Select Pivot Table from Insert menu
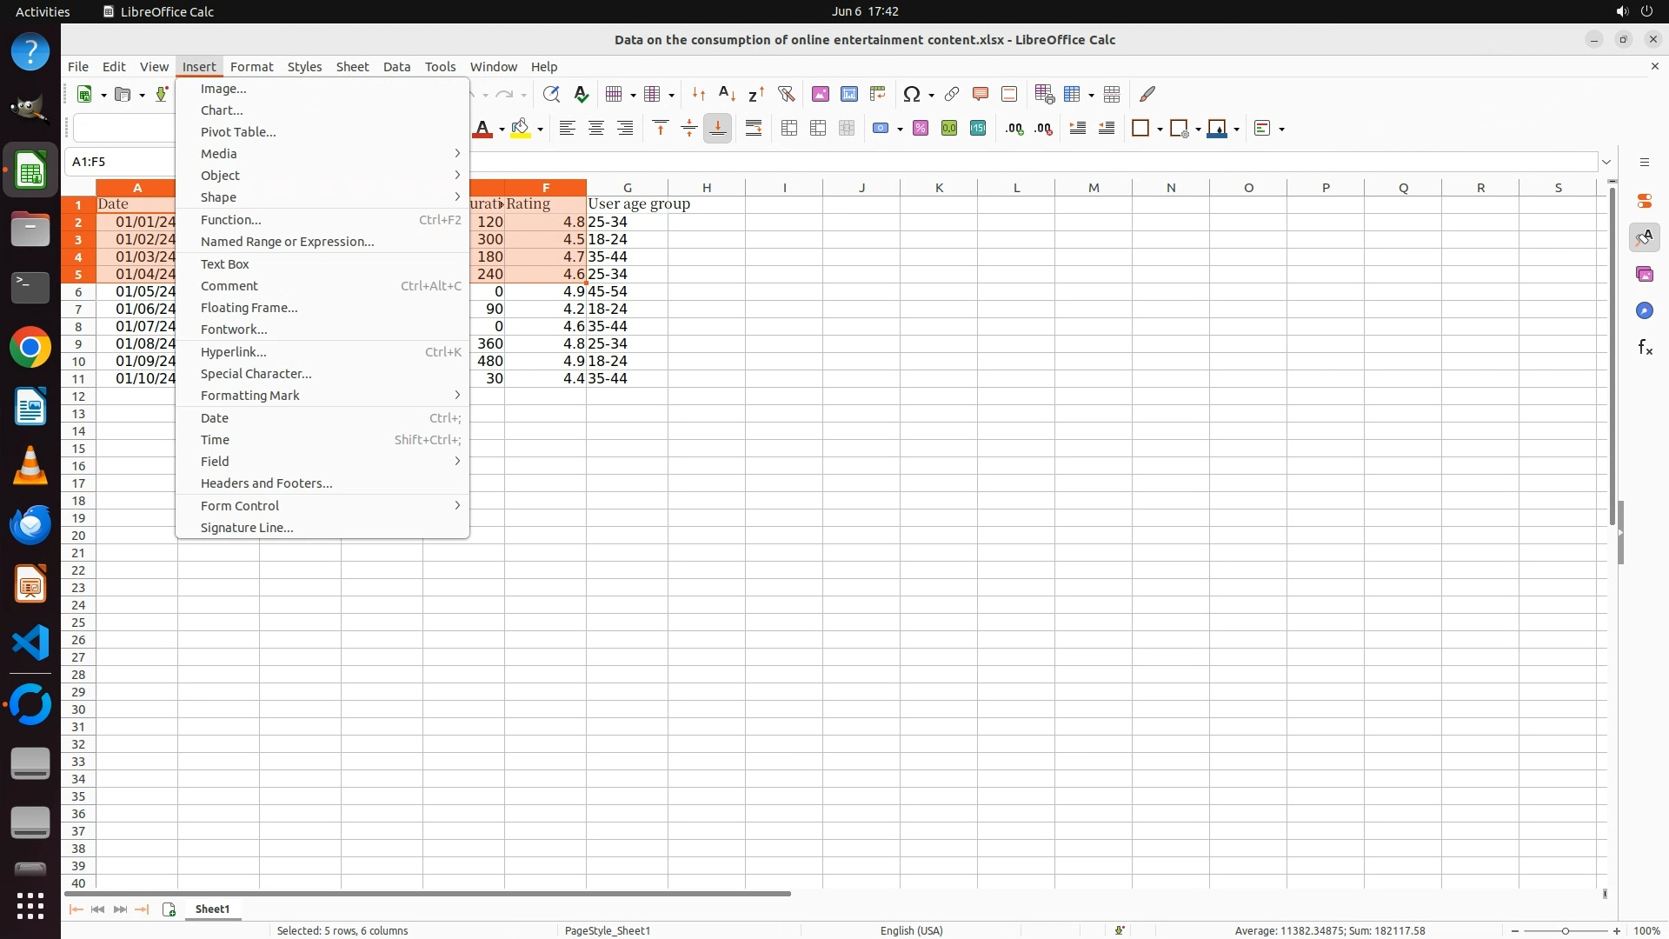Image resolution: width=1669 pixels, height=939 pixels. click(x=238, y=132)
